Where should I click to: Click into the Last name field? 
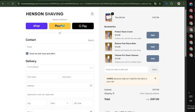pos(77,77)
